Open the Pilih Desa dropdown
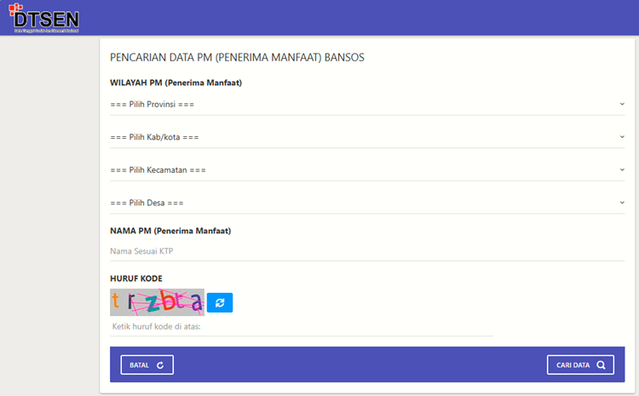Screen dimensions: 639x396 tap(366, 203)
